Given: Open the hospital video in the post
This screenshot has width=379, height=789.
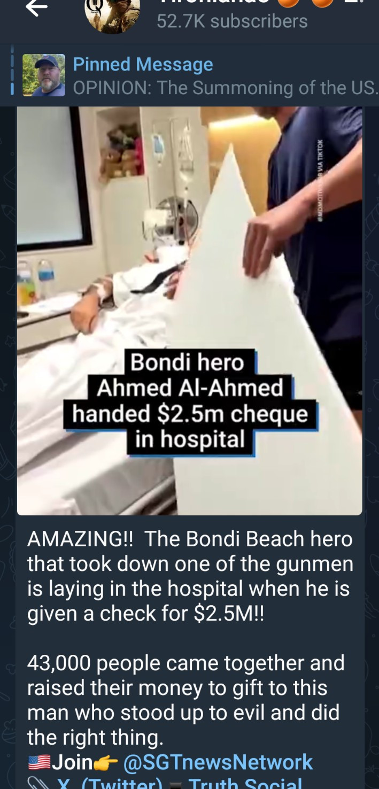Looking at the screenshot, I should click(189, 311).
